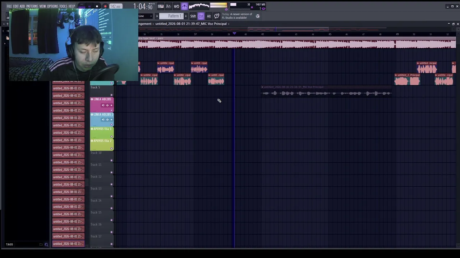Toggle the 3.2.1 countdown before recording
Image resolution: width=460 pixels, height=258 pixels.
pos(169,6)
